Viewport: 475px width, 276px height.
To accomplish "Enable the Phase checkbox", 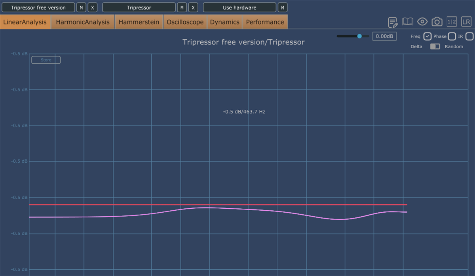I will (452, 36).
